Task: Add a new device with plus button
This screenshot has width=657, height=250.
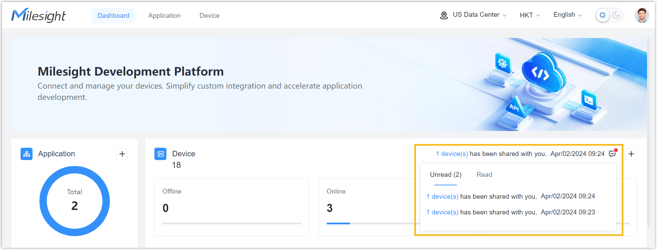Action: tap(631, 154)
